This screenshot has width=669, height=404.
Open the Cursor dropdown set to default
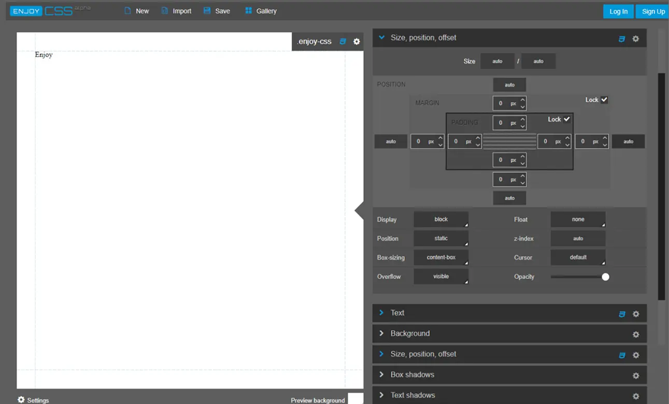coord(578,257)
